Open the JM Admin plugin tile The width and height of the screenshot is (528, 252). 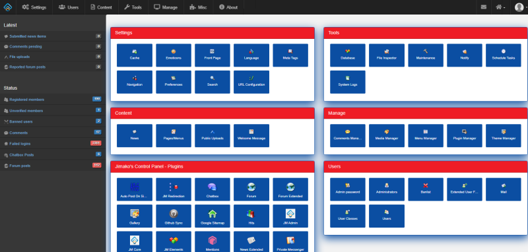click(x=290, y=216)
